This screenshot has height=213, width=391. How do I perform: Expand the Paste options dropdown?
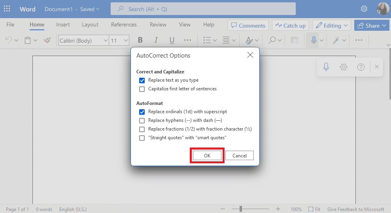pos(36,40)
